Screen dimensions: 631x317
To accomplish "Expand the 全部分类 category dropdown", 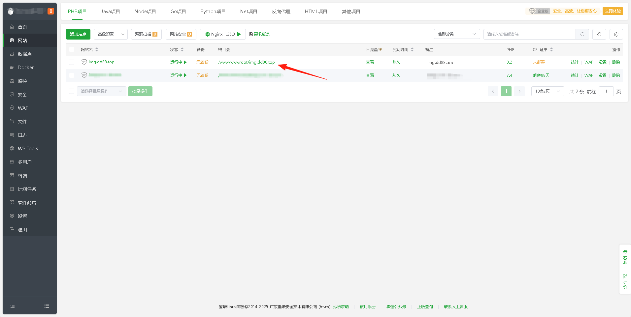I will tap(457, 34).
